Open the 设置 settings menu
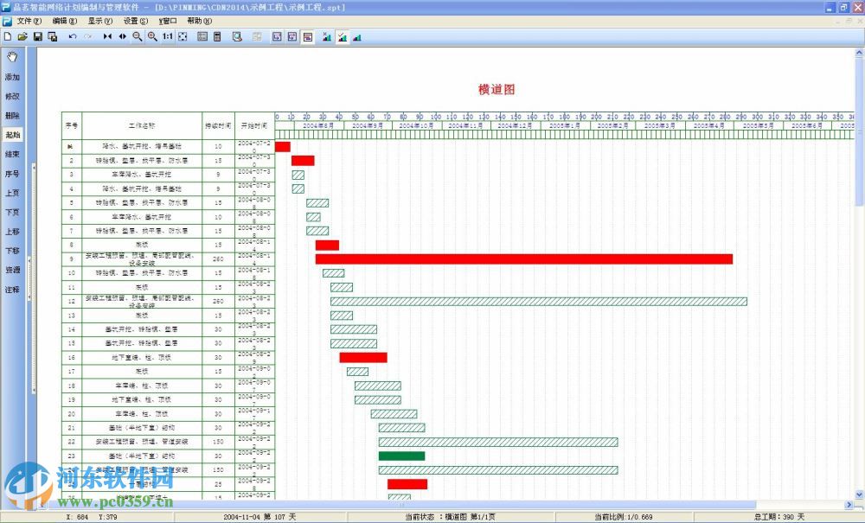Screen dimensions: 865x523 tap(134, 19)
